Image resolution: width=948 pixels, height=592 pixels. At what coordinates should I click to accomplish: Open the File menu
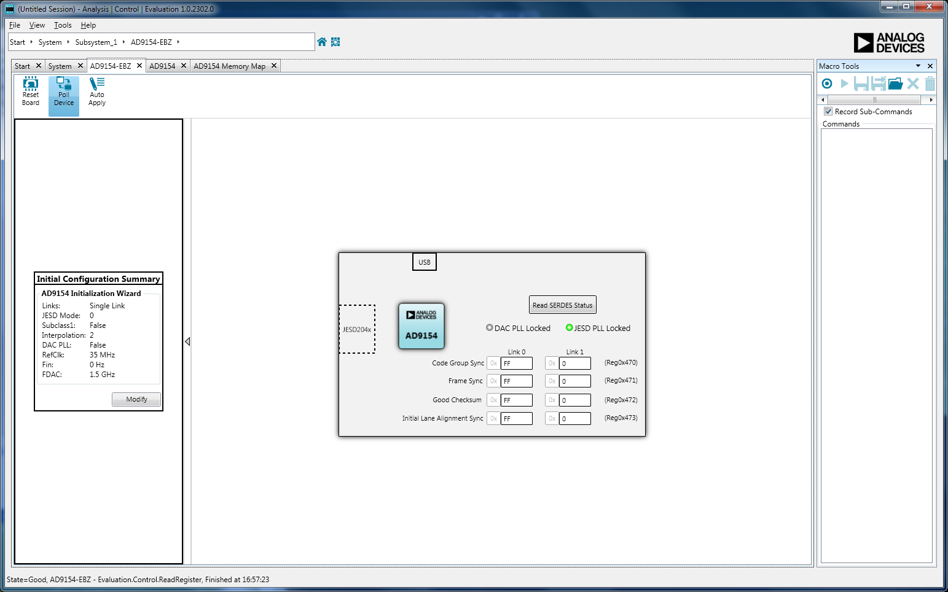pos(15,25)
